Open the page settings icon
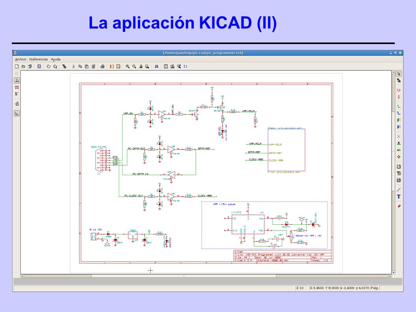 [39, 66]
